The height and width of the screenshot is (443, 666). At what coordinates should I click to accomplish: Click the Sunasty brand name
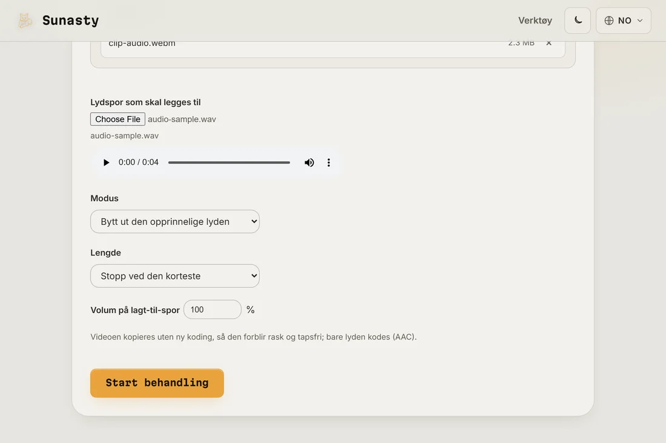pyautogui.click(x=70, y=21)
